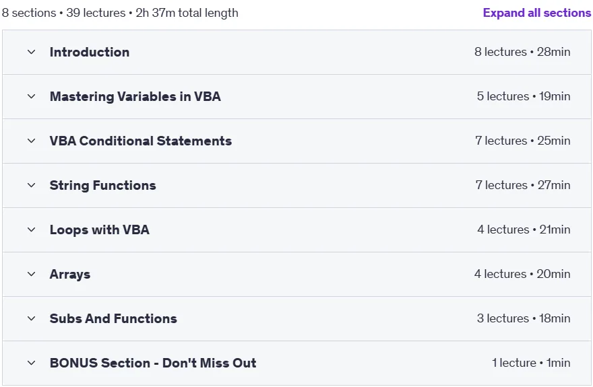
Task: Select String Functions section heading
Action: 103,185
